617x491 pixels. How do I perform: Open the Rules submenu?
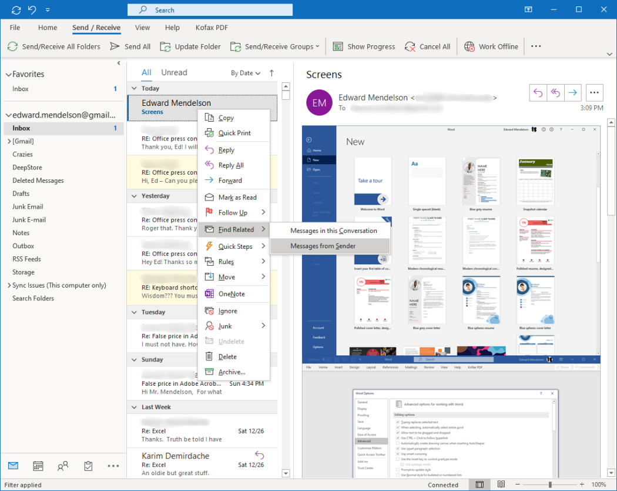click(x=234, y=262)
